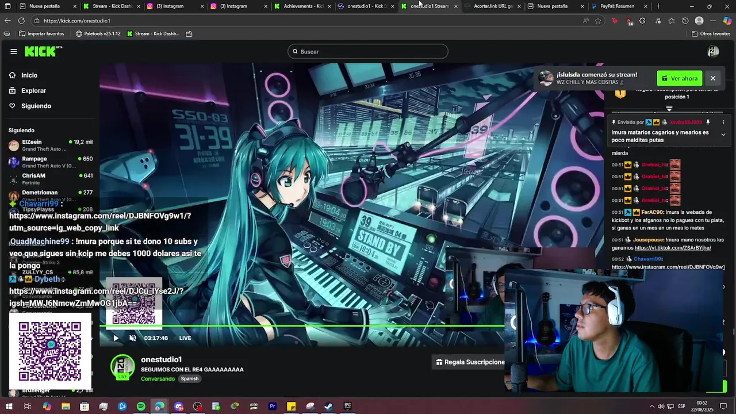The image size is (736, 414).
Task: Open the browser profile avatar
Action: (699, 21)
